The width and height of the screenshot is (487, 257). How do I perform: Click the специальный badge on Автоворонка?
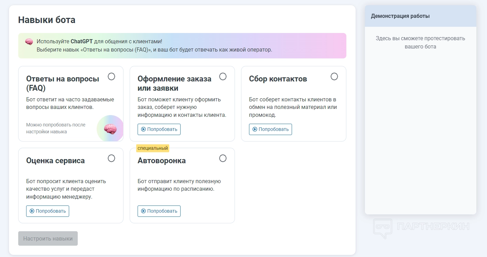pos(153,148)
